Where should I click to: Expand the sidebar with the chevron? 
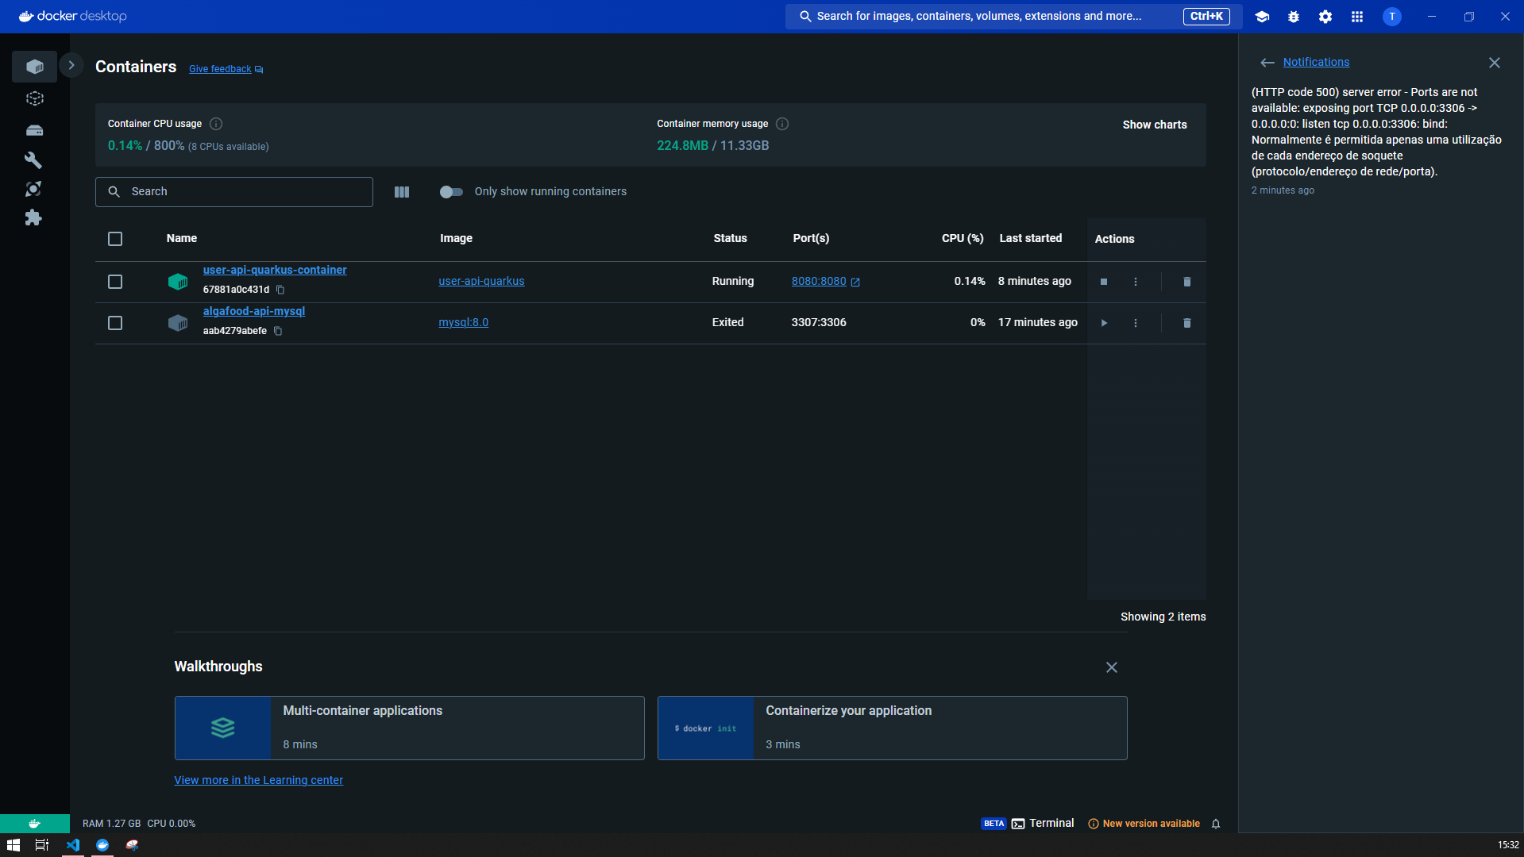pyautogui.click(x=71, y=66)
